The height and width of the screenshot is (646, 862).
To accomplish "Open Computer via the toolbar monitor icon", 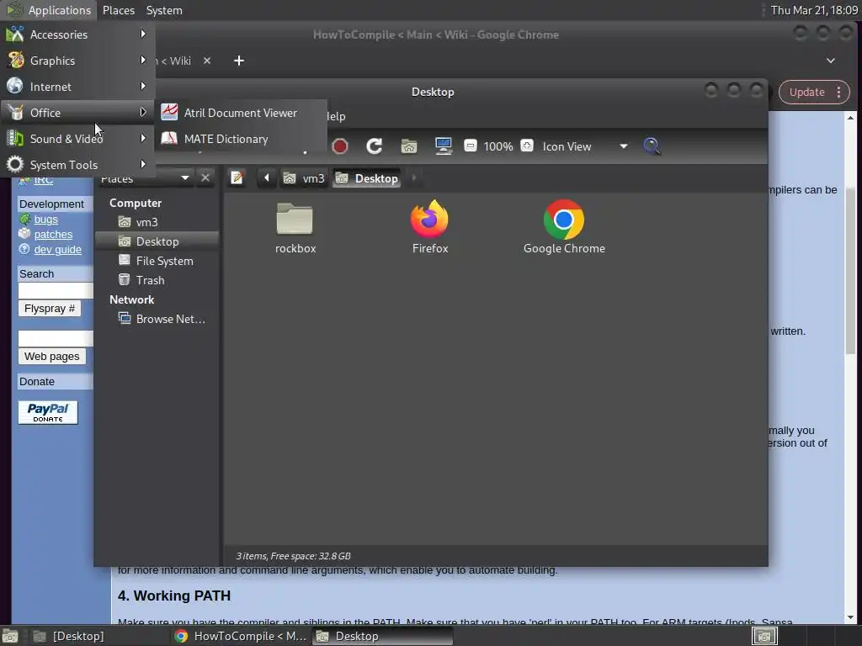I will point(443,146).
